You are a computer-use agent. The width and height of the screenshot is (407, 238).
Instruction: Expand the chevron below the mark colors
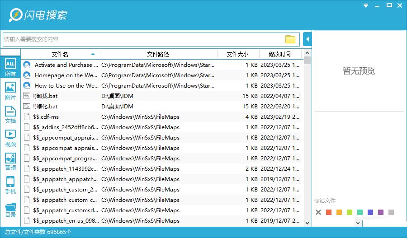click(358, 223)
